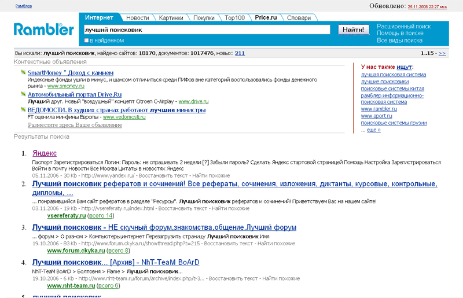Expand related searches with "еще »"
This screenshot has height=298, width=463.
(373, 130)
